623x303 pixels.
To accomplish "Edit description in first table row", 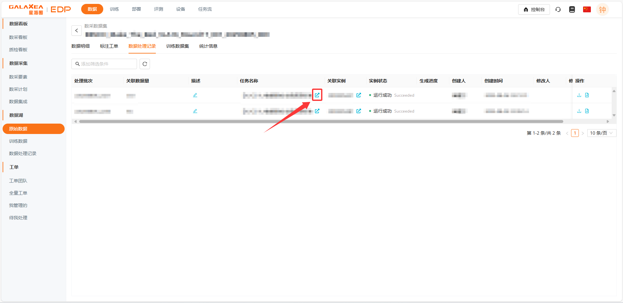I will (195, 95).
